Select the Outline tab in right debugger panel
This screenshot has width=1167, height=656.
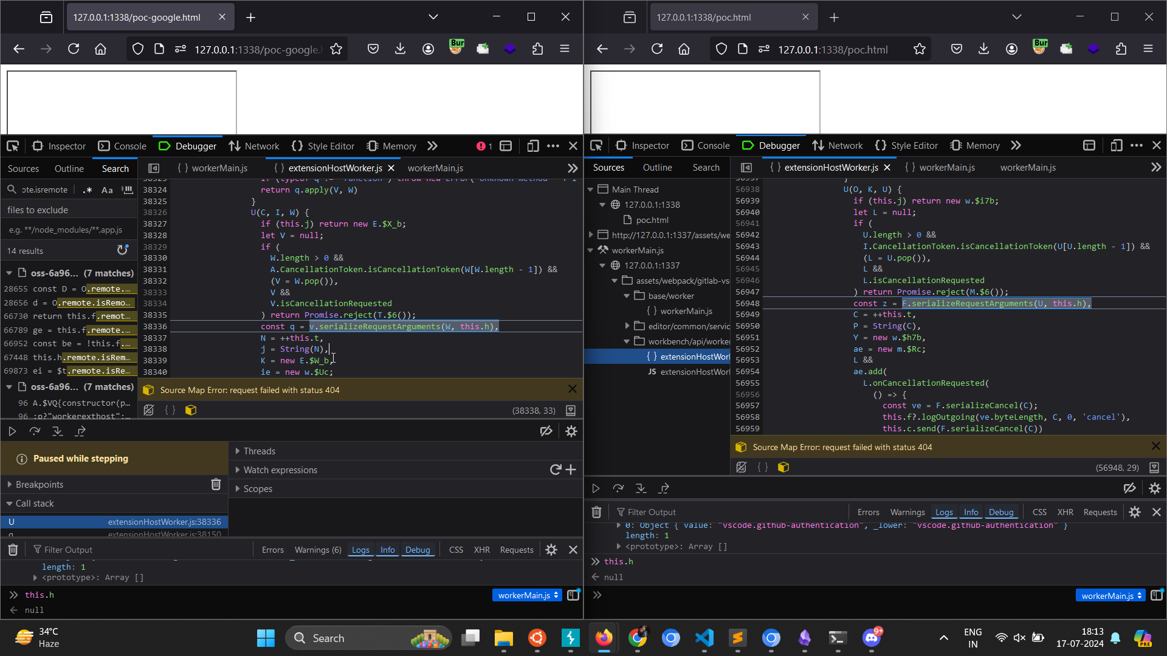pyautogui.click(x=657, y=168)
